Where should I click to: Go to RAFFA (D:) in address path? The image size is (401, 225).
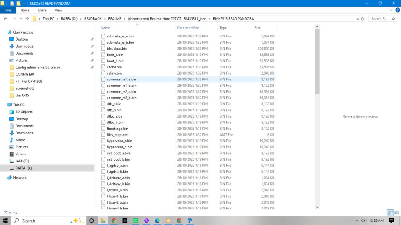click(x=69, y=19)
